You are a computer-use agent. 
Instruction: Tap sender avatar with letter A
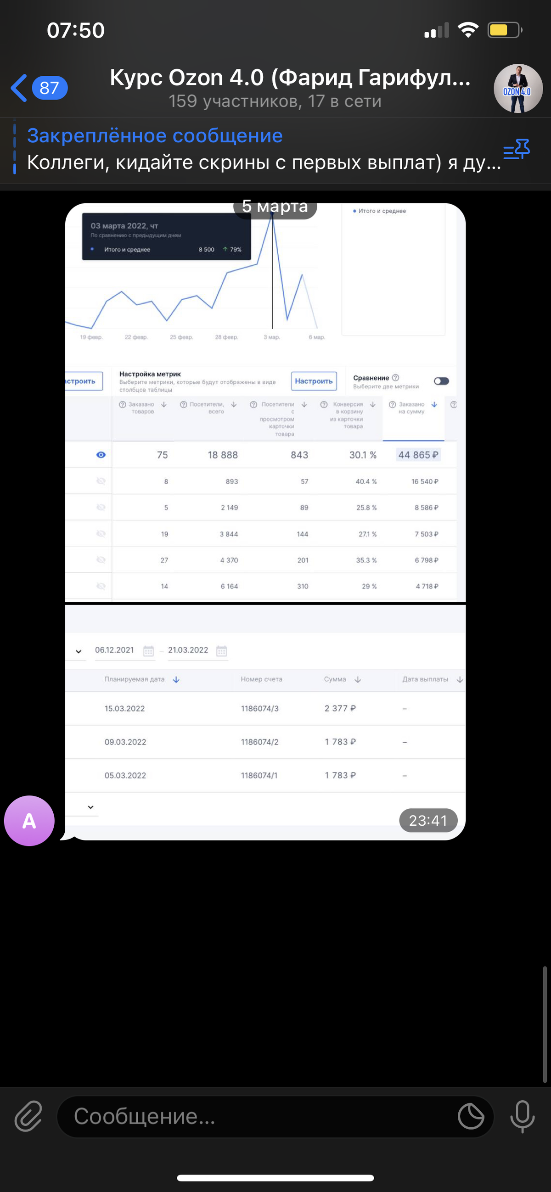click(x=29, y=821)
